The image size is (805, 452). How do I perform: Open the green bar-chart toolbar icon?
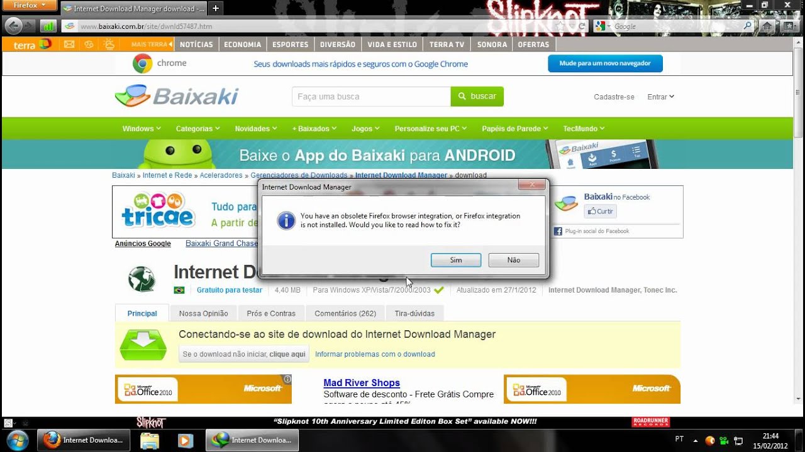48,26
